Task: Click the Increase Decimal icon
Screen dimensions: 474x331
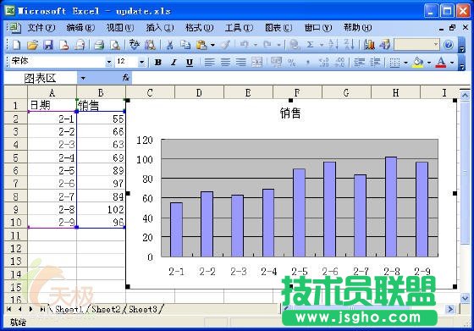Action: (x=323, y=63)
